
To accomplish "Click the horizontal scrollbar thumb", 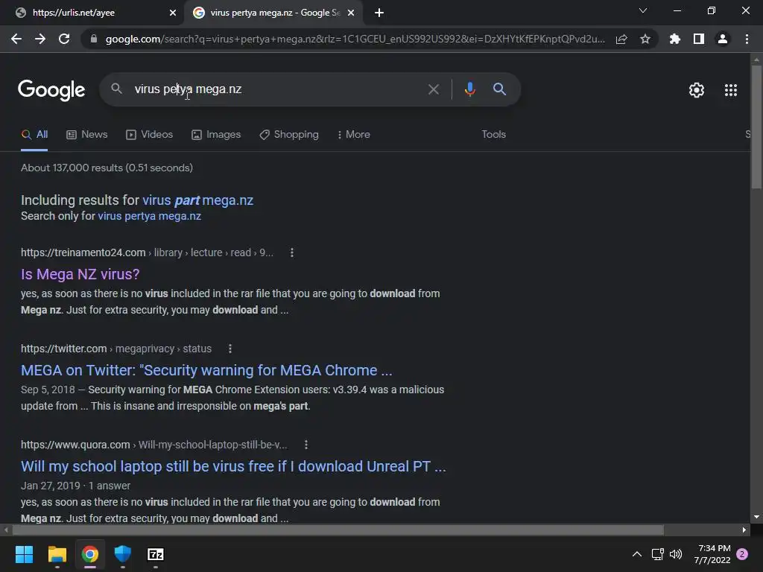I will click(338, 530).
